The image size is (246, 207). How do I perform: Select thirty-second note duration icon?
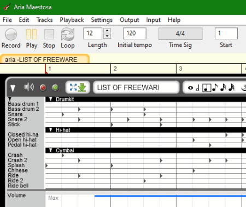tap(232, 87)
